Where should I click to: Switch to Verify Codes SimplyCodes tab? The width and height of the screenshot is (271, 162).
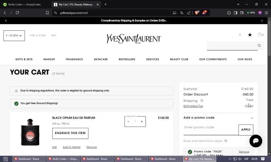point(24,5)
